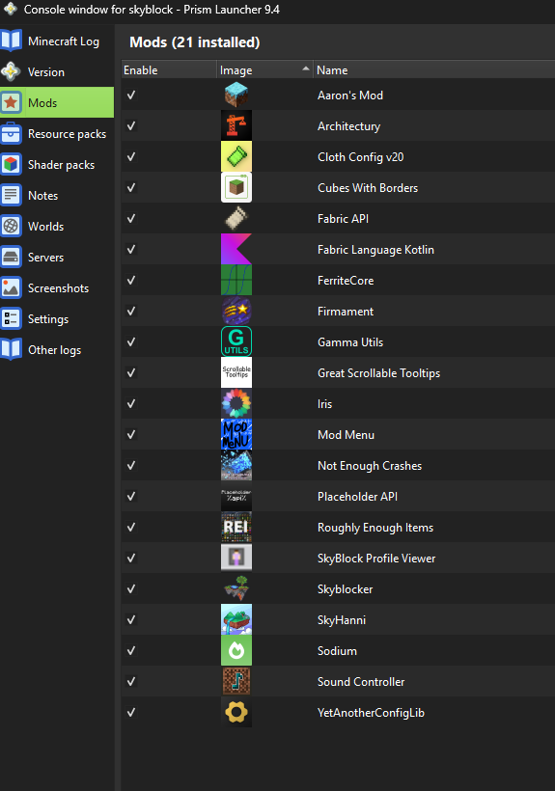Go to Shader packs page
555x791 pixels.
57,165
